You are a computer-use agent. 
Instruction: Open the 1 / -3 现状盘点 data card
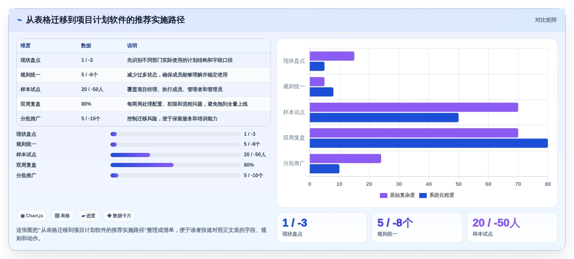tap(322, 227)
